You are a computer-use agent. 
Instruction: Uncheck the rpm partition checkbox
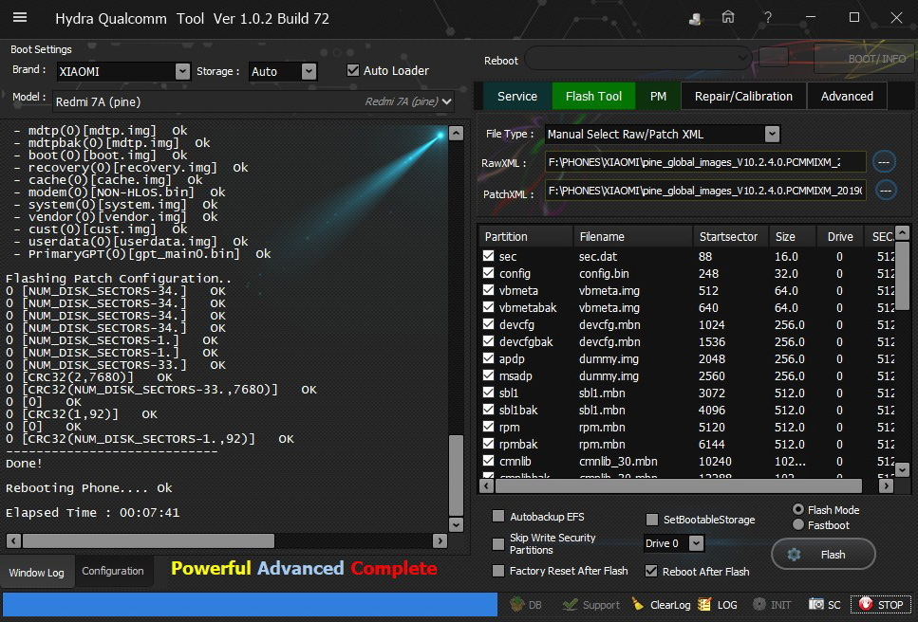[x=488, y=426]
